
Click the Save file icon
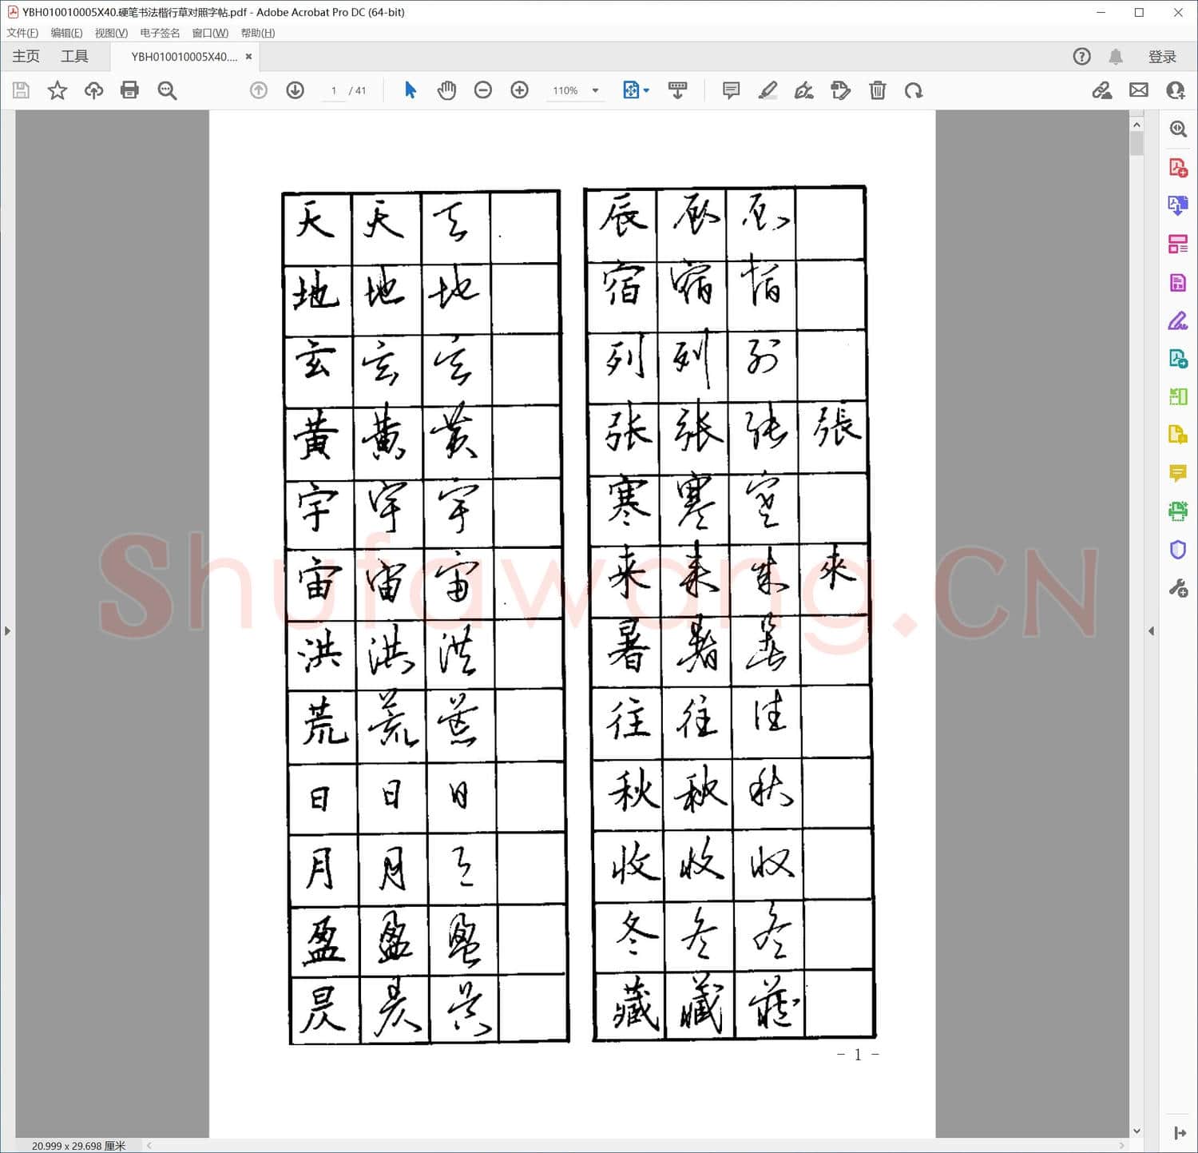pyautogui.click(x=21, y=90)
